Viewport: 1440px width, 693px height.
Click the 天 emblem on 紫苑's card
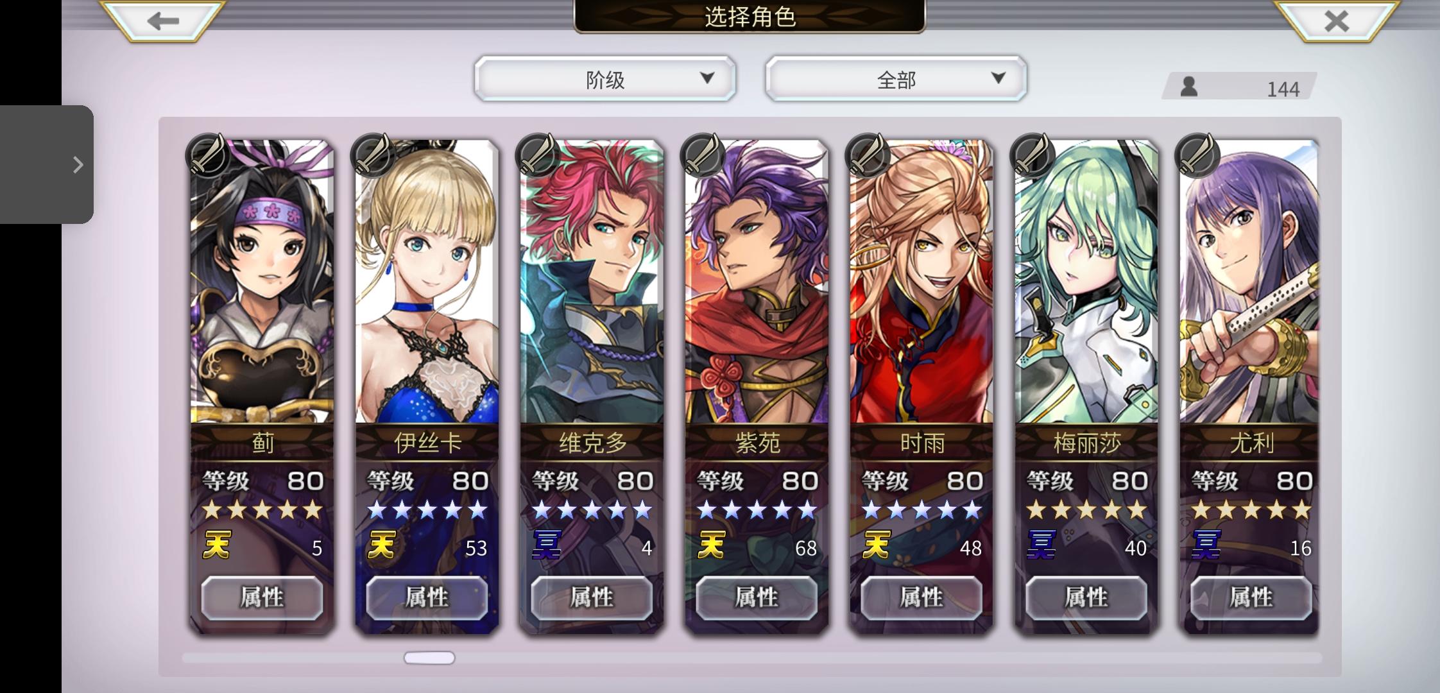(x=711, y=545)
